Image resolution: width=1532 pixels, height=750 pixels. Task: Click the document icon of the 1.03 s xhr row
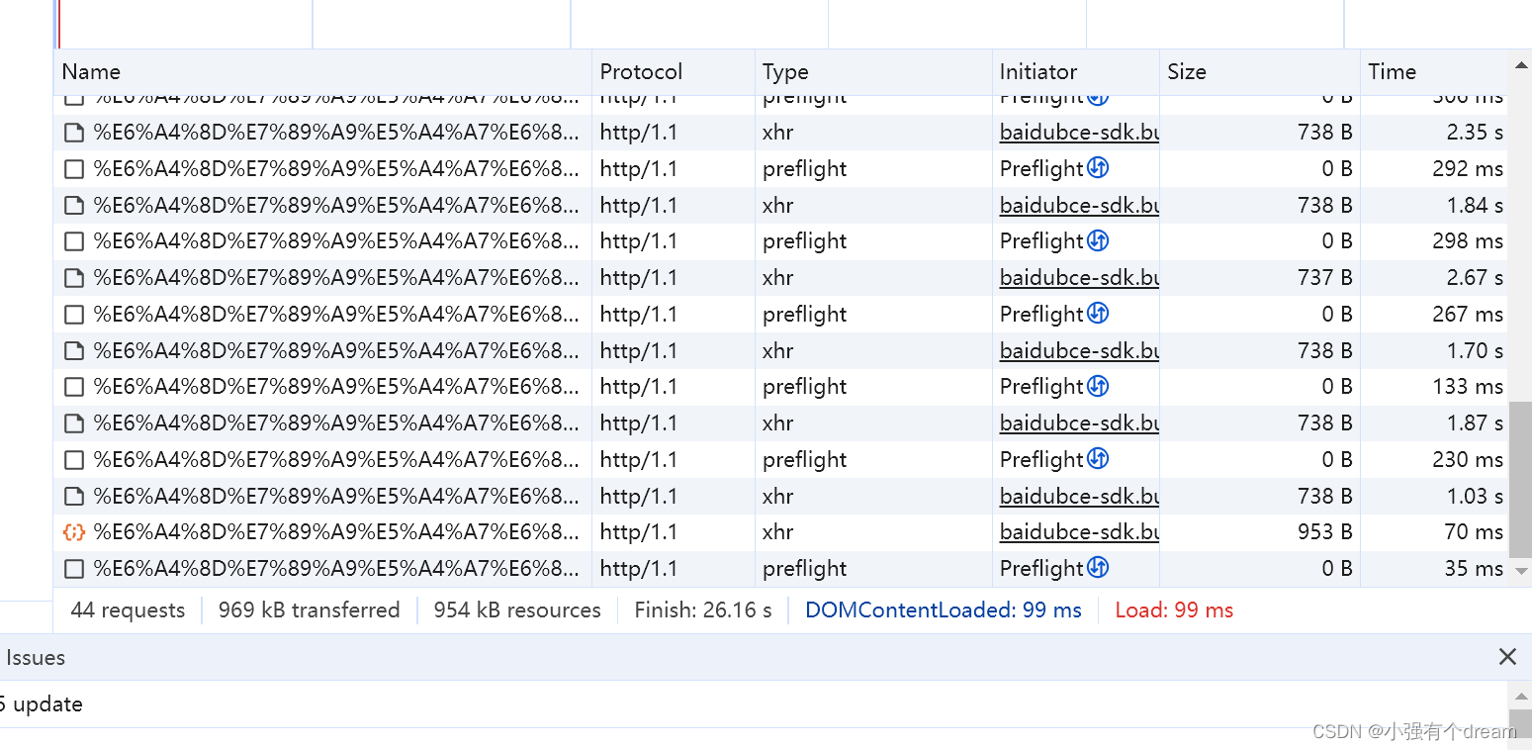pos(73,497)
